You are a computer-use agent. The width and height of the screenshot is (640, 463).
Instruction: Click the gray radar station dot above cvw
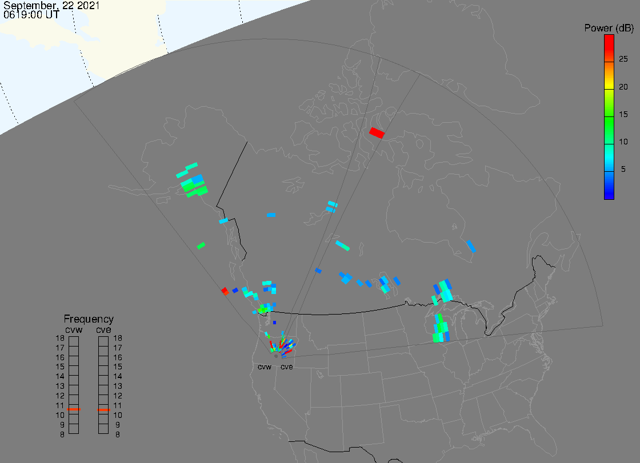pos(276,356)
